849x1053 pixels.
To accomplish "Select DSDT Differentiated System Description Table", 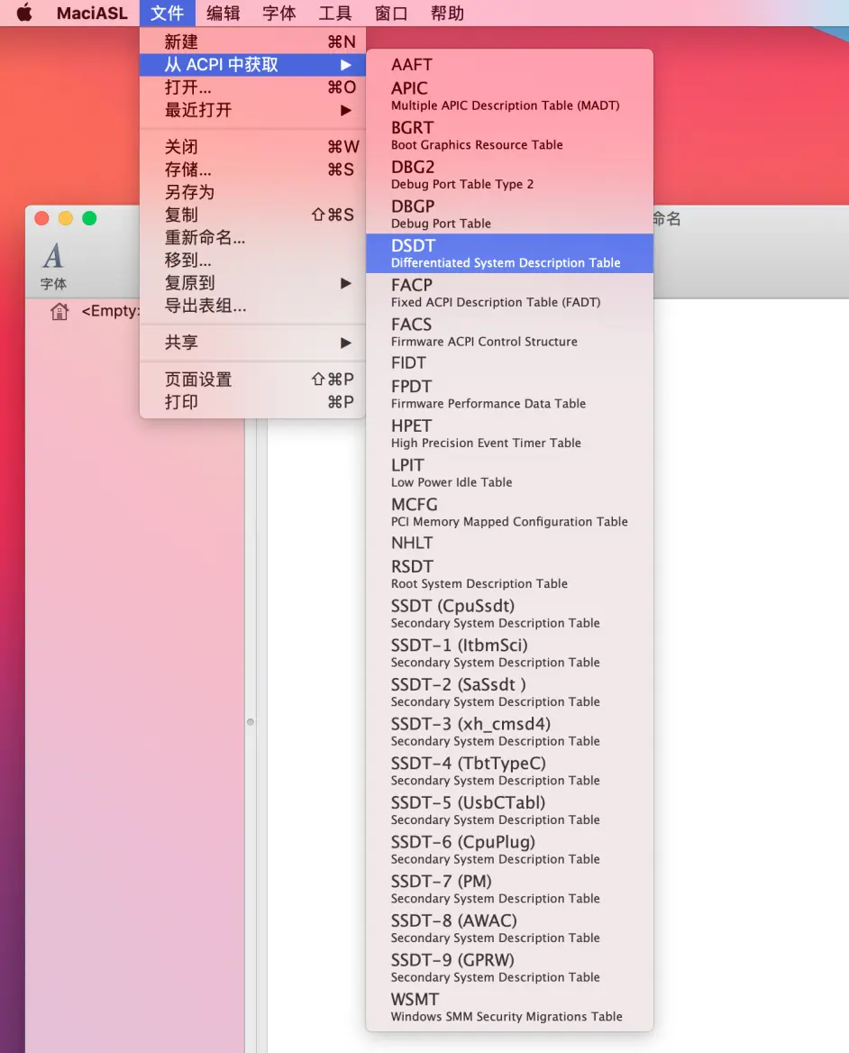I will point(509,253).
